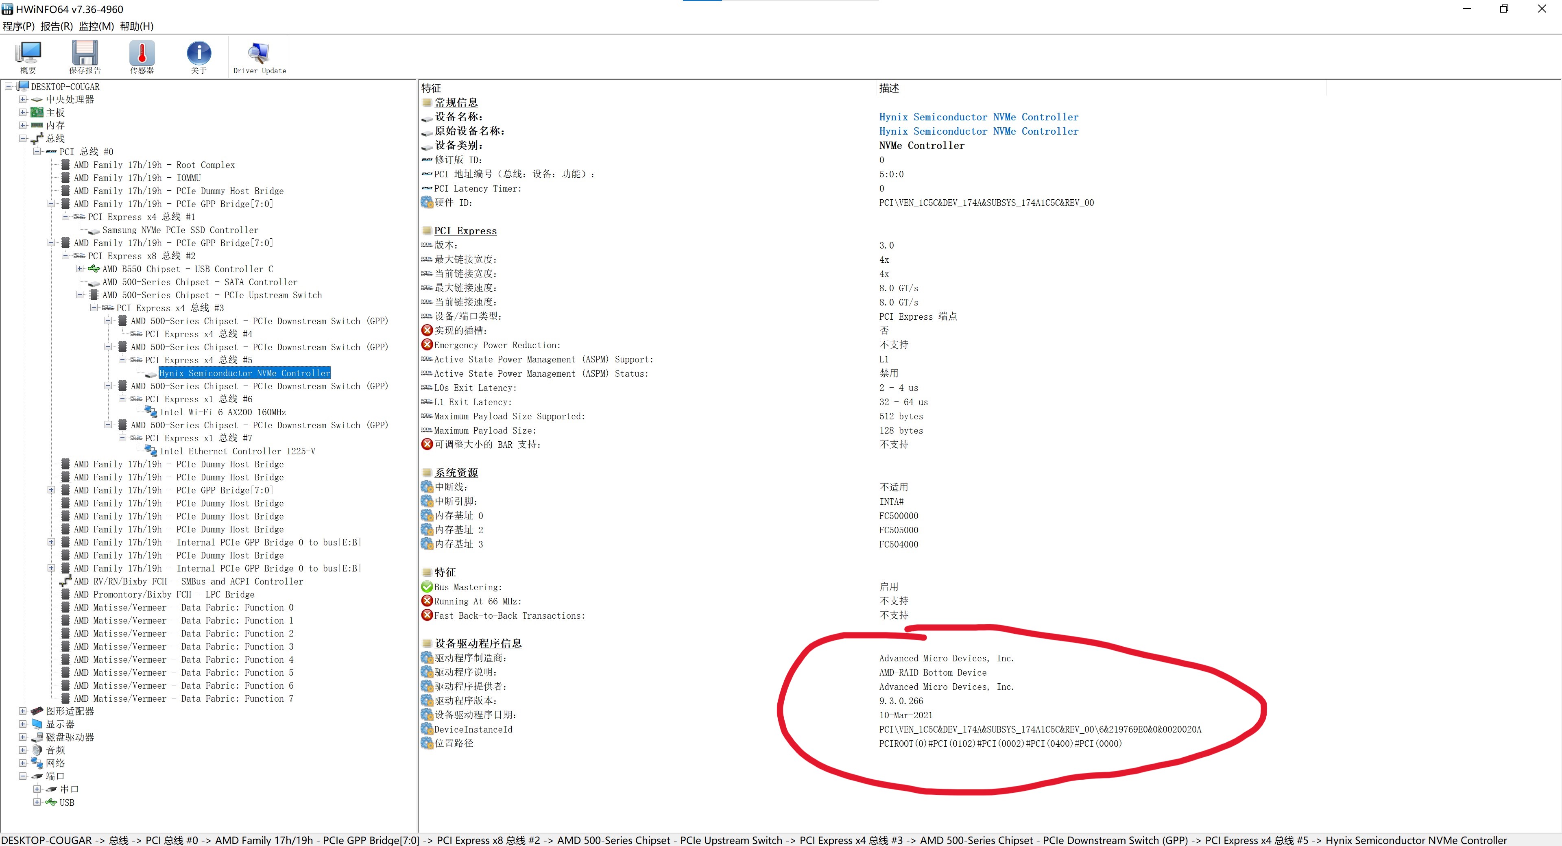Select the DeviceInstanceId row

click(x=811, y=730)
